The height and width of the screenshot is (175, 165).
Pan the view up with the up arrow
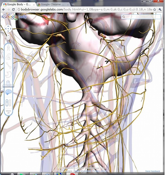click(8, 26)
